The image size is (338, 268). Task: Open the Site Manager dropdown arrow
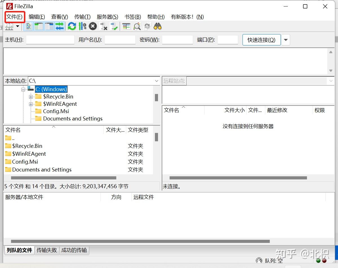click(17, 26)
